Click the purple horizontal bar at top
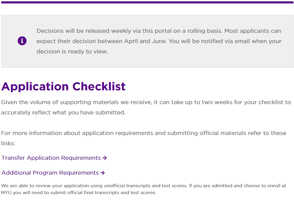Screen dimensions: 294x204 (x=147, y=2)
